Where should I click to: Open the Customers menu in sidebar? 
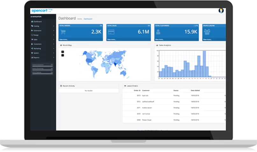tap(38, 44)
